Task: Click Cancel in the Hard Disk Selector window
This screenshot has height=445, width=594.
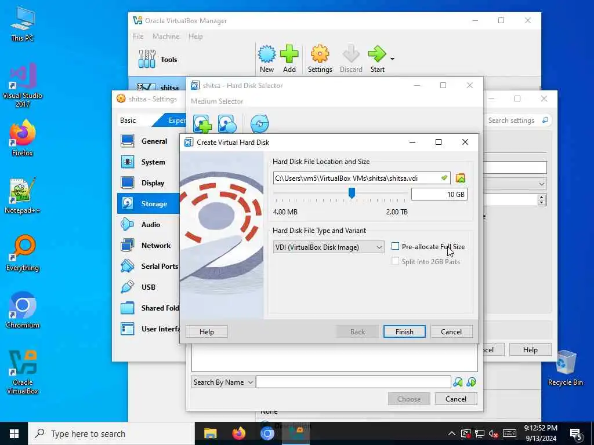Action: point(456,399)
